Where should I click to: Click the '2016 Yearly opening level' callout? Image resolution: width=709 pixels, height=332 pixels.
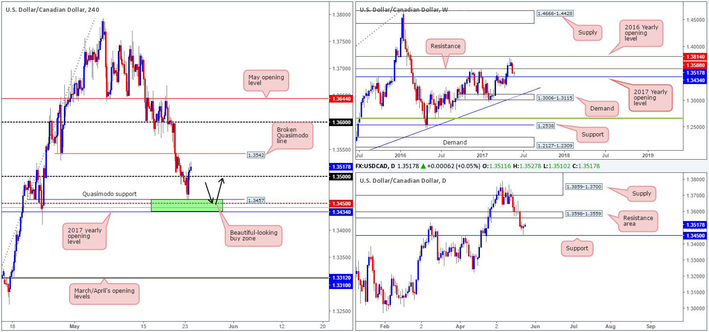pyautogui.click(x=642, y=33)
